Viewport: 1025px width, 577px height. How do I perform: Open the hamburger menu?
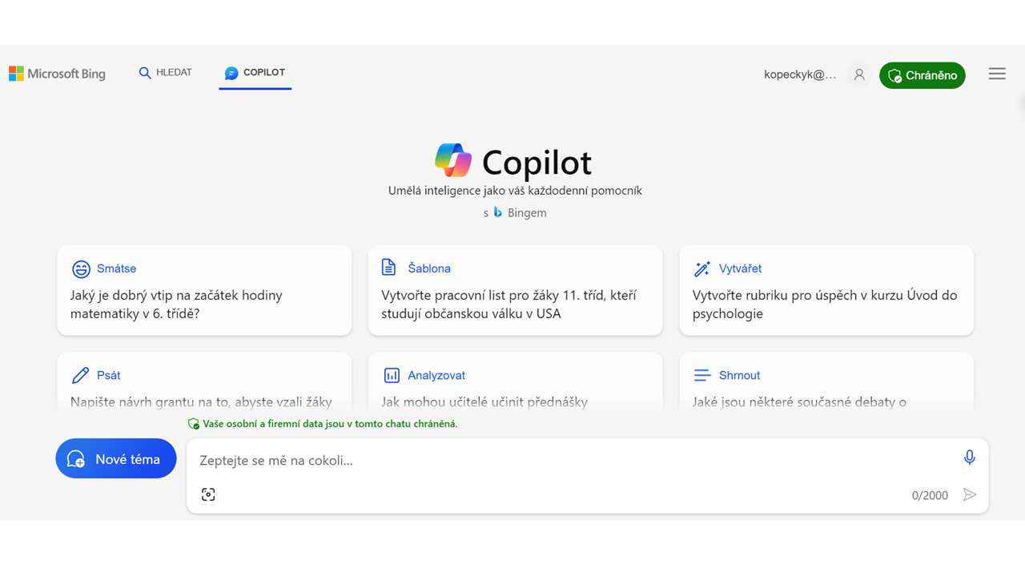point(997,74)
